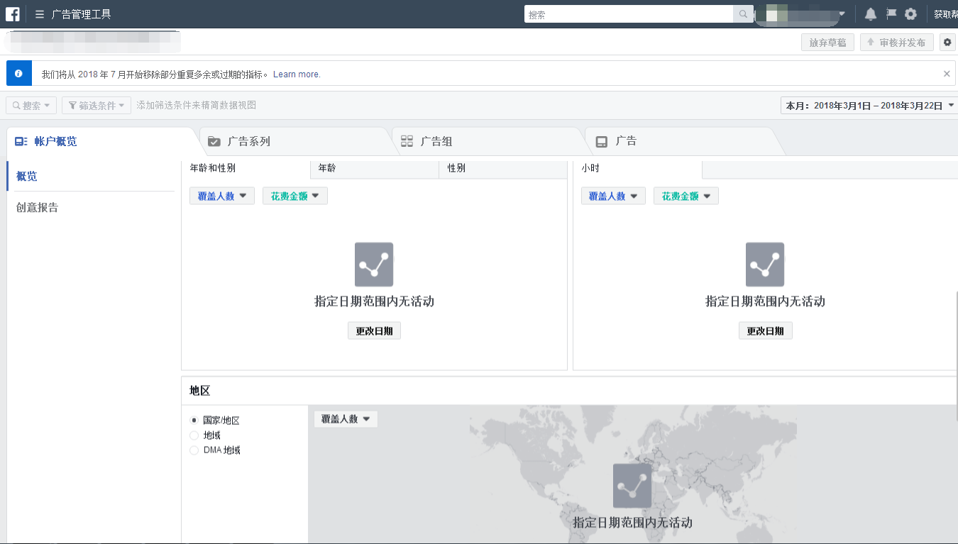This screenshot has height=544, width=958.
Task: Click the top search input field
Action: tap(632, 13)
